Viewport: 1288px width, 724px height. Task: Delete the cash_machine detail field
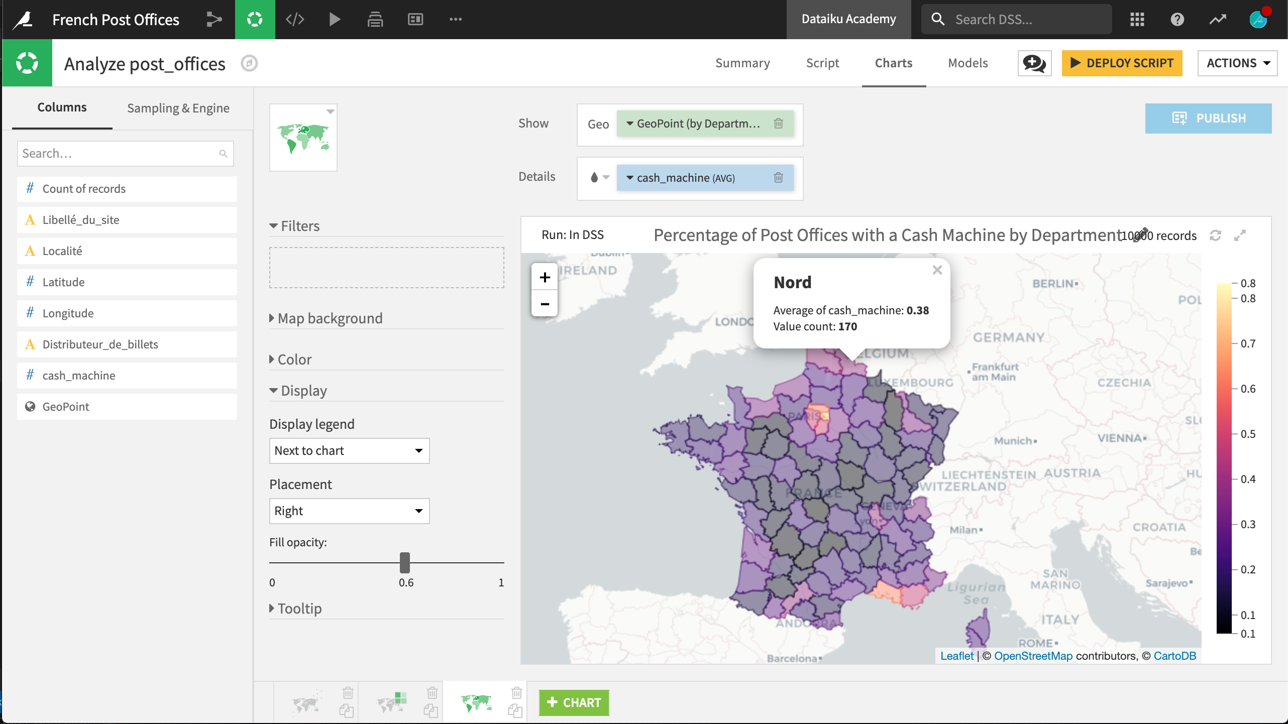[x=778, y=177]
